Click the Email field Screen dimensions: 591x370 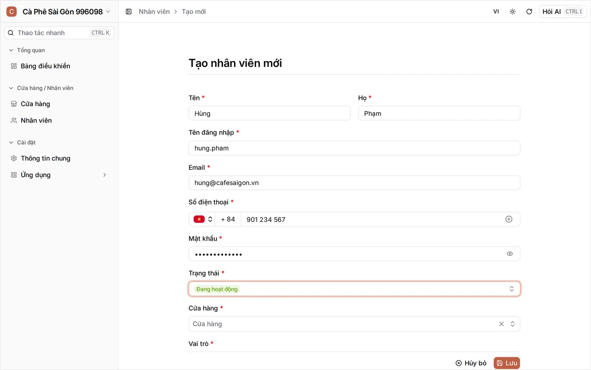354,183
